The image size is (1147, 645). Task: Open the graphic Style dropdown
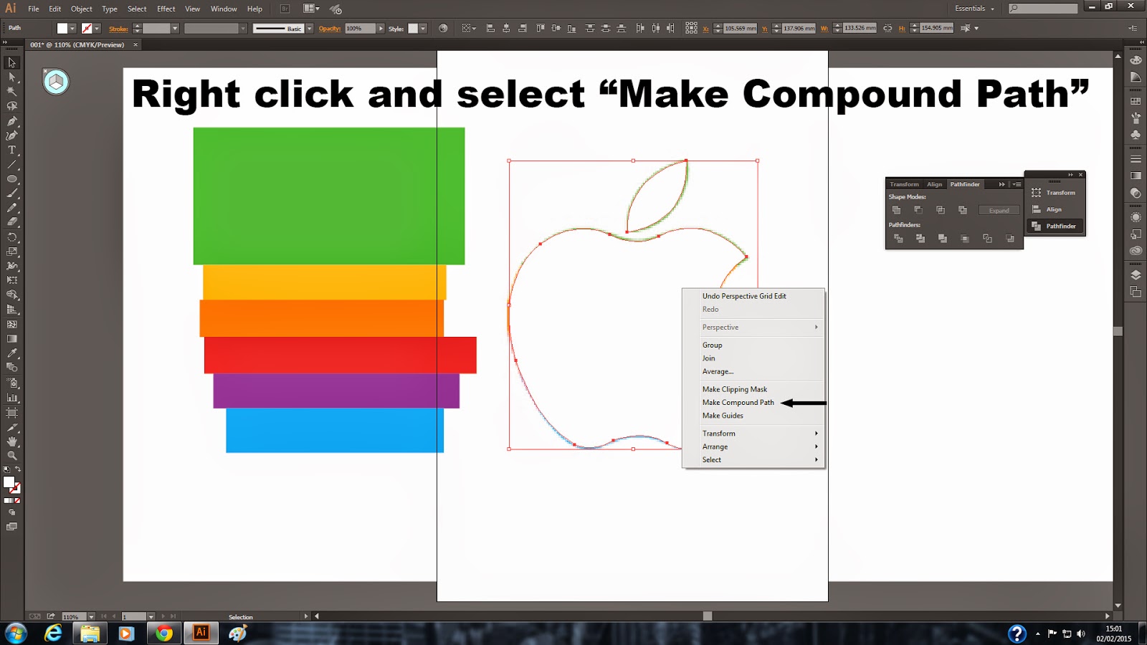coord(423,29)
